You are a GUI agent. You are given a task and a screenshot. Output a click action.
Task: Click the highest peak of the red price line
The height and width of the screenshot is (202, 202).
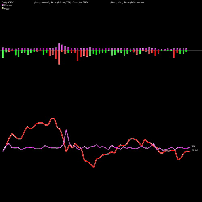[53, 118]
